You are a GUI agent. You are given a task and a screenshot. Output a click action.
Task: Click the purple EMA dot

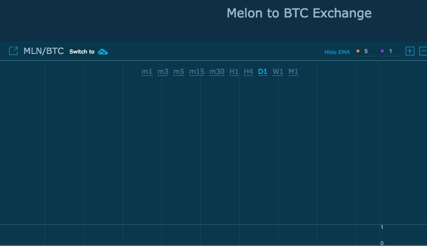(x=382, y=51)
